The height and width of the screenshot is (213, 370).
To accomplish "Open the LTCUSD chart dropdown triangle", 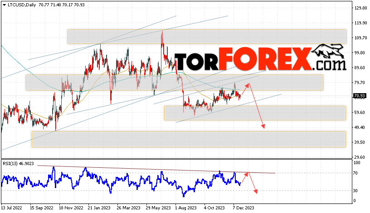I will [x=4, y=5].
